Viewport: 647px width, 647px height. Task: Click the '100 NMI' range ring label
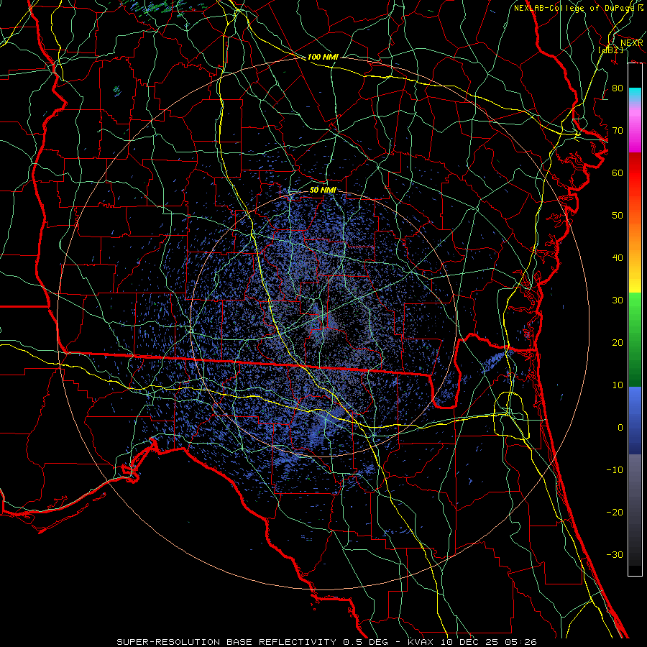click(x=323, y=57)
